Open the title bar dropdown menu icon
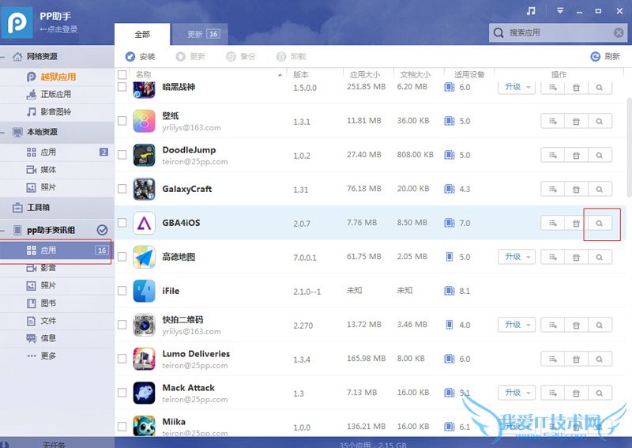The height and width of the screenshot is (448, 632). click(x=560, y=11)
